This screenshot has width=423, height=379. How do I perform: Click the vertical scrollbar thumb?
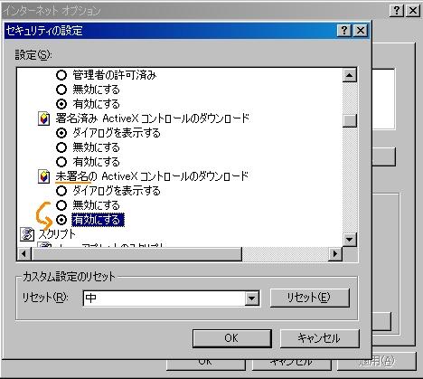[x=350, y=120]
